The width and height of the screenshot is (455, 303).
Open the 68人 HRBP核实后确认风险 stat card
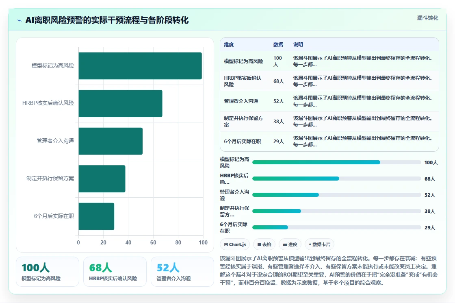(115, 272)
